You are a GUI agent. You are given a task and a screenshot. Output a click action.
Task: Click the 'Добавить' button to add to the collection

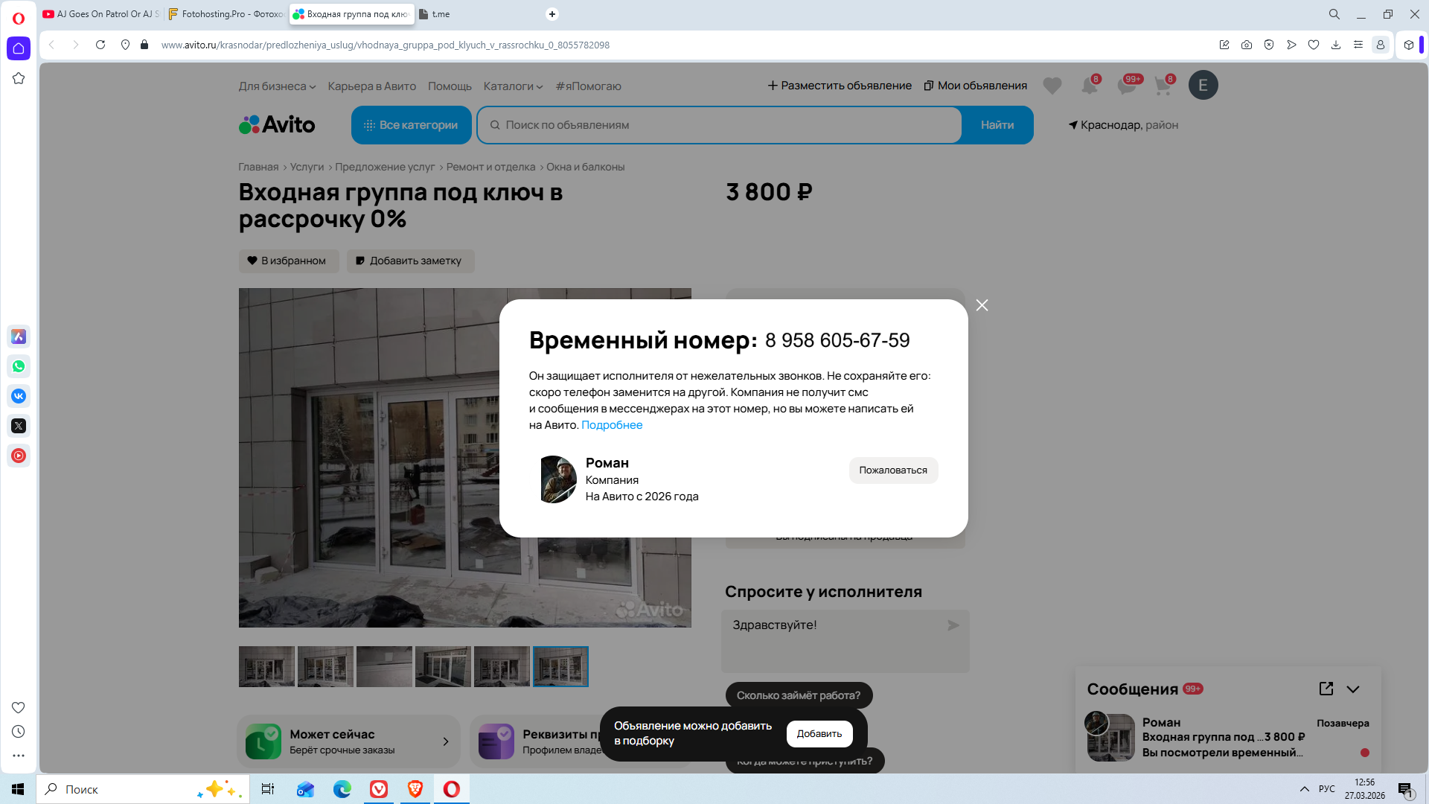[819, 733]
